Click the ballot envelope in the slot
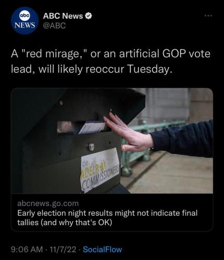The width and height of the screenshot is (224, 260). coord(92,128)
